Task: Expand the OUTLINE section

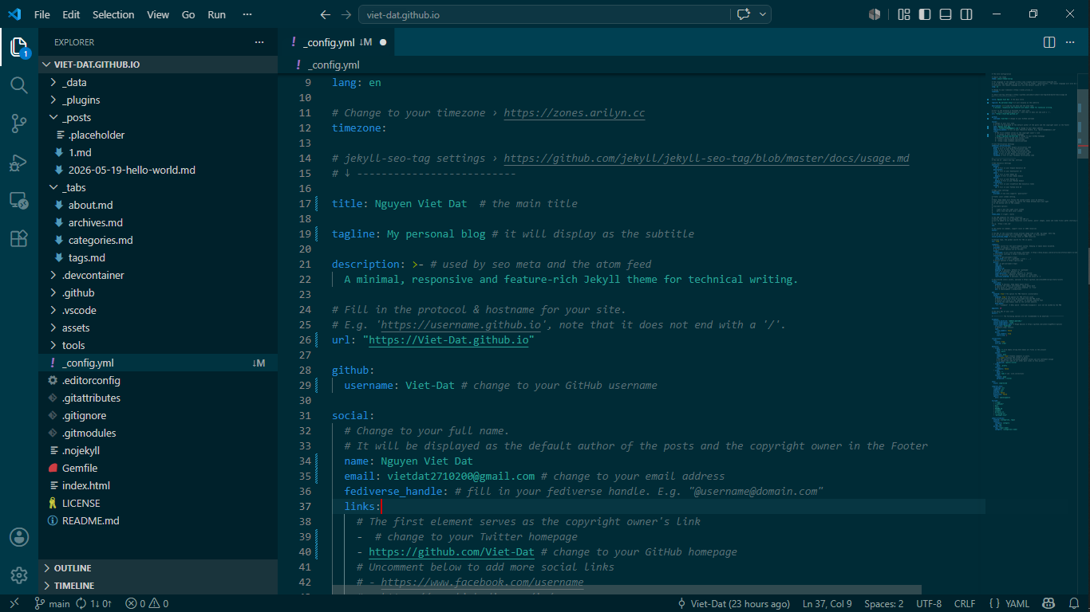Action: click(158, 568)
